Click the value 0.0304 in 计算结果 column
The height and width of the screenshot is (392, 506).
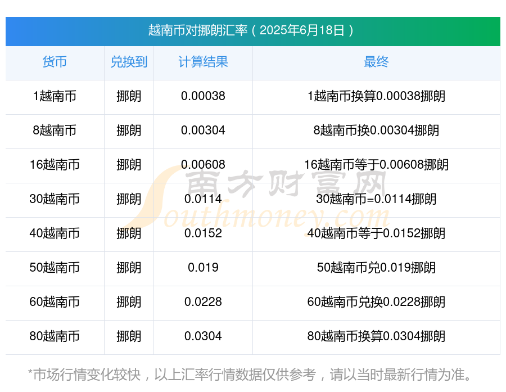(x=203, y=336)
